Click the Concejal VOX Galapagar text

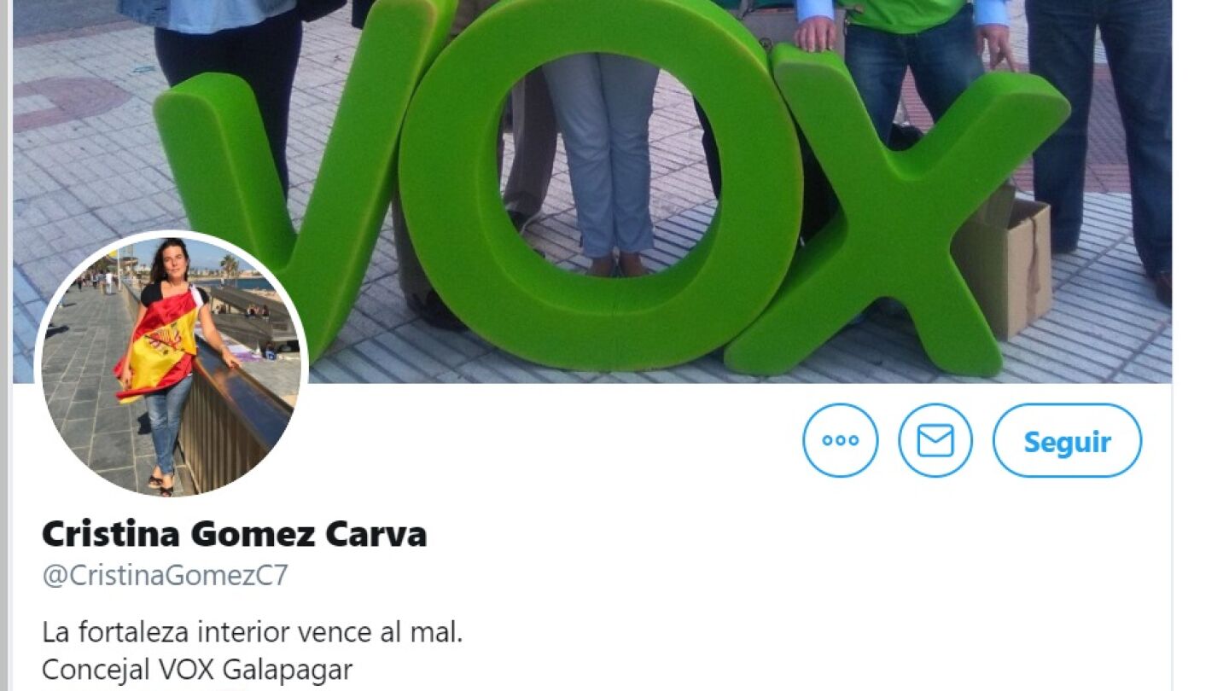(x=197, y=670)
